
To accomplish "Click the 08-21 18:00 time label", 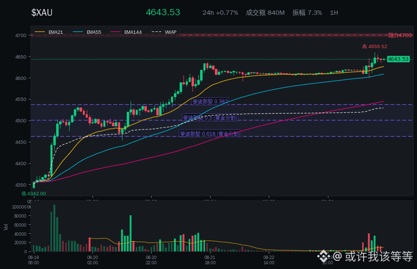I will click(210, 260).
